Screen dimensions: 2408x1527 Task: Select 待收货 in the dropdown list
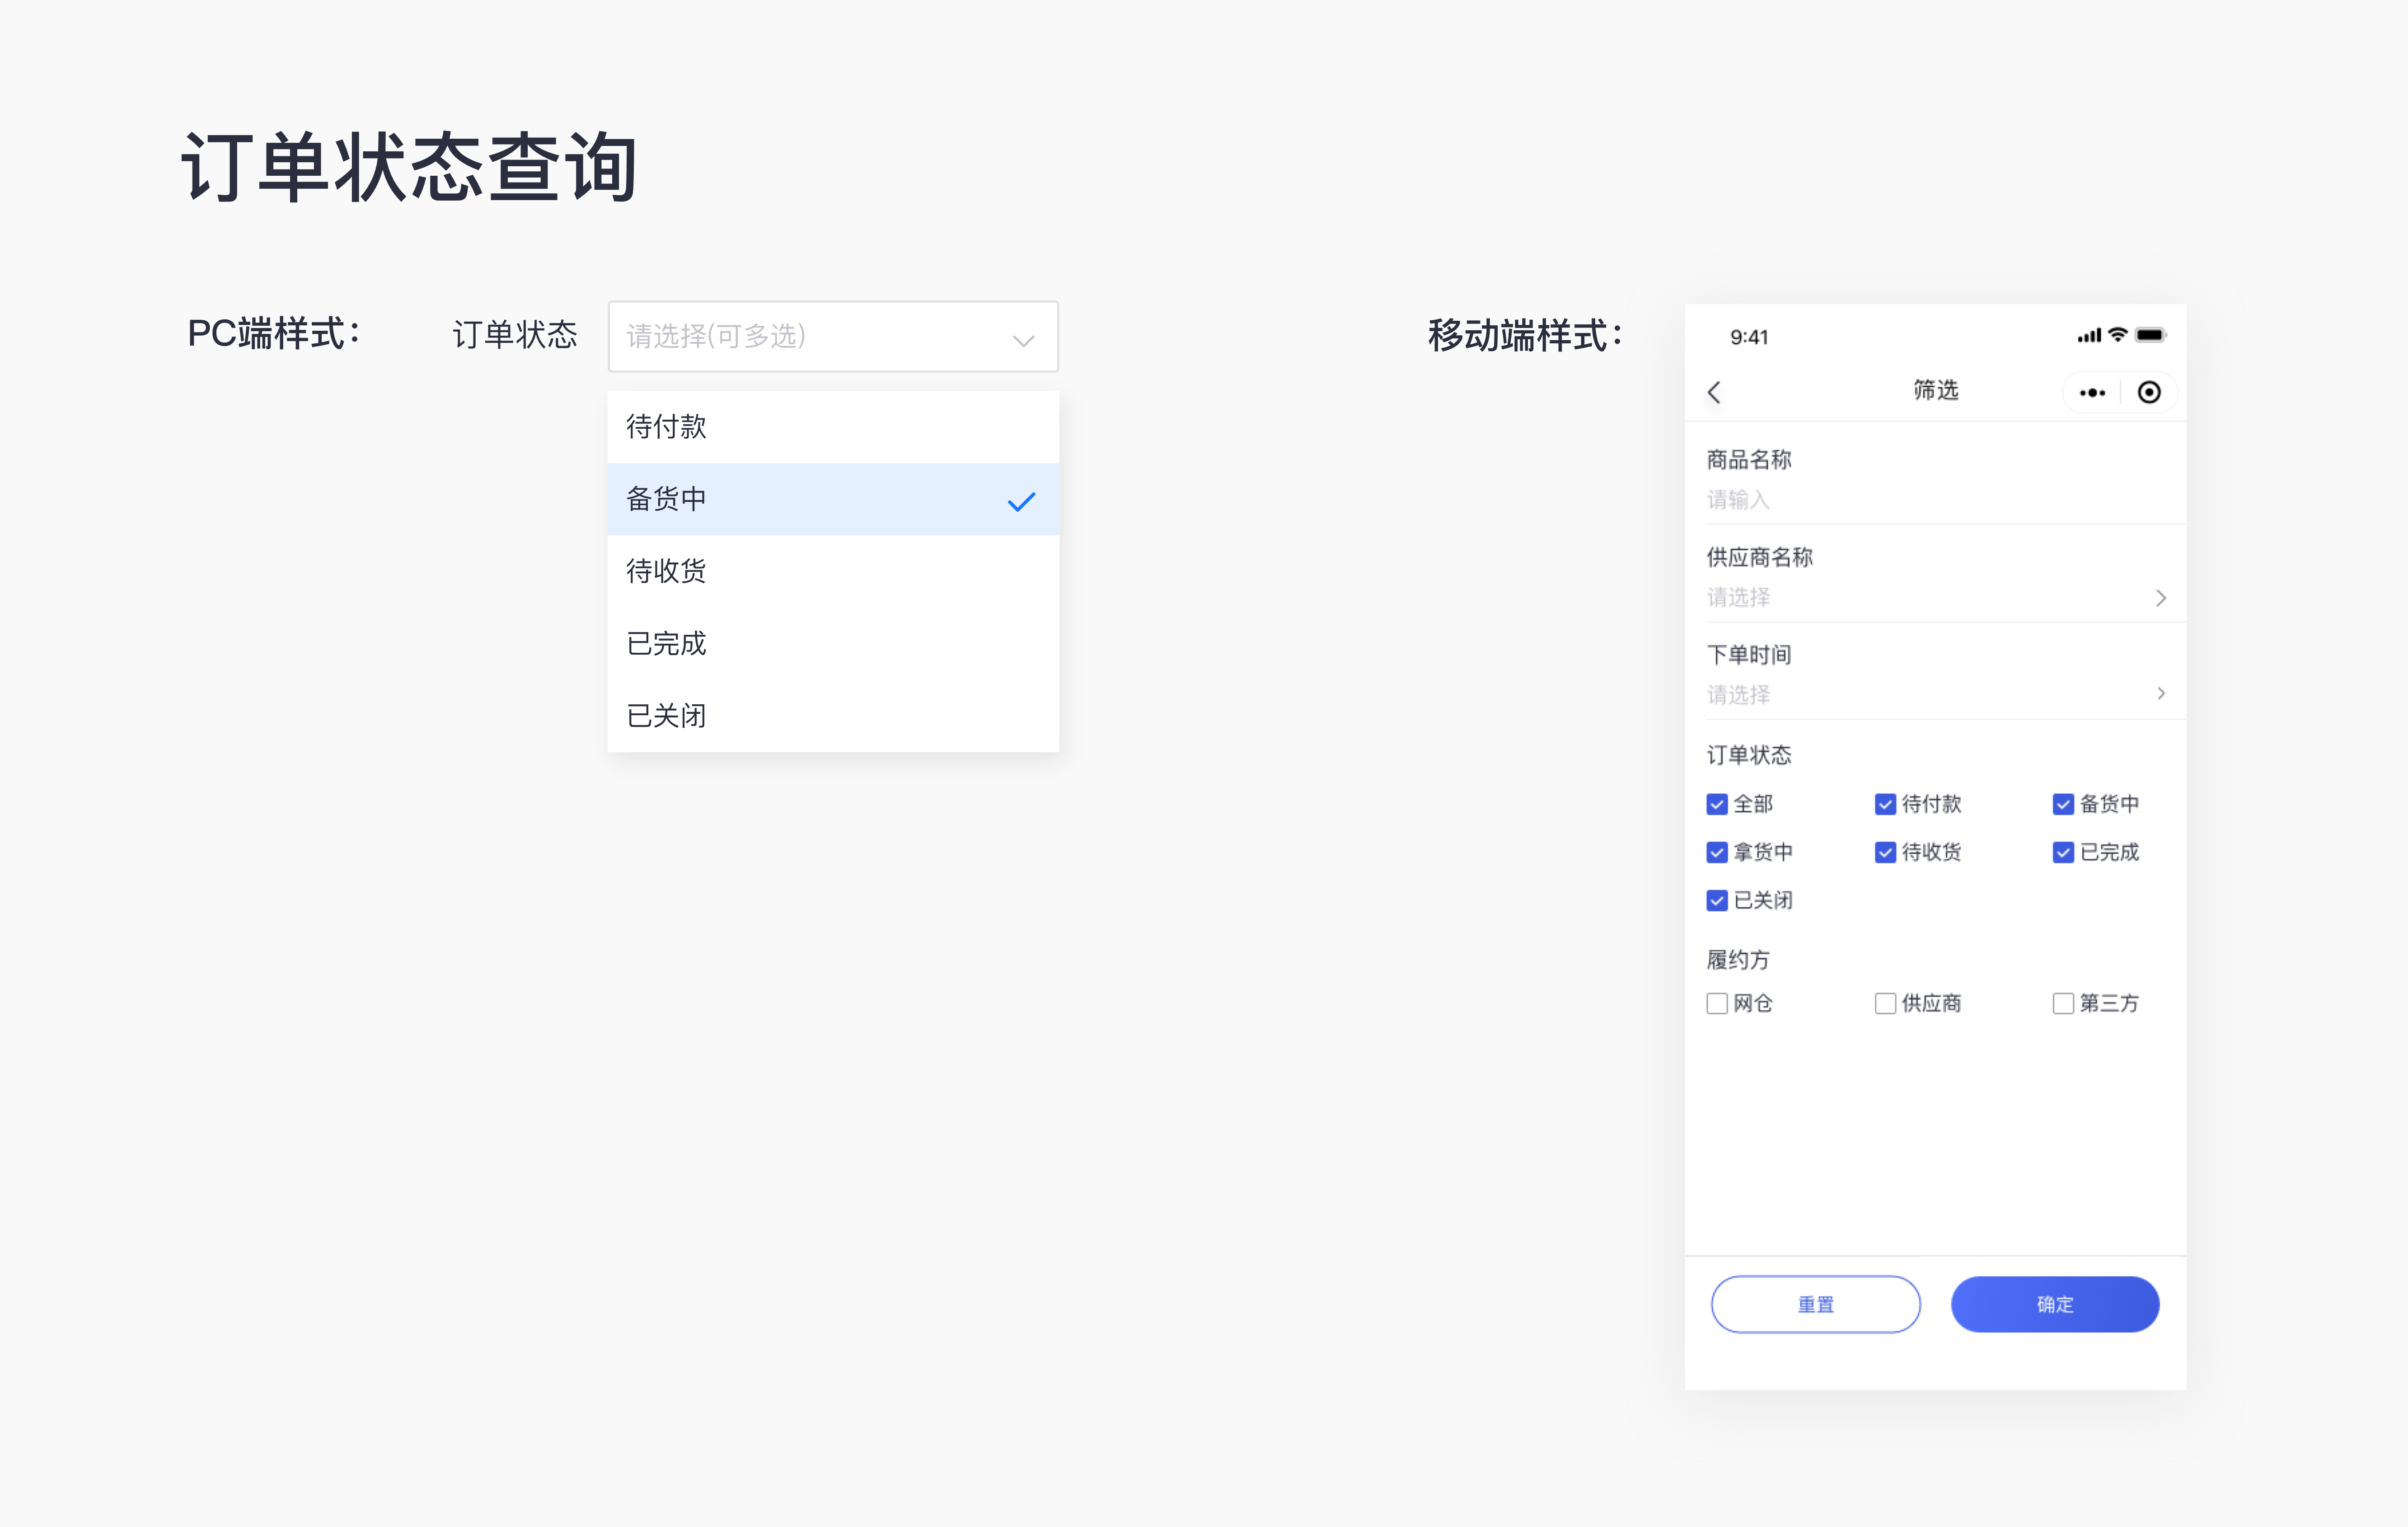coord(833,571)
